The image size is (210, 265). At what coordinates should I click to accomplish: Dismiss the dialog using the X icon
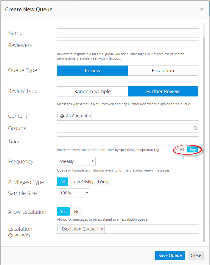point(202,9)
